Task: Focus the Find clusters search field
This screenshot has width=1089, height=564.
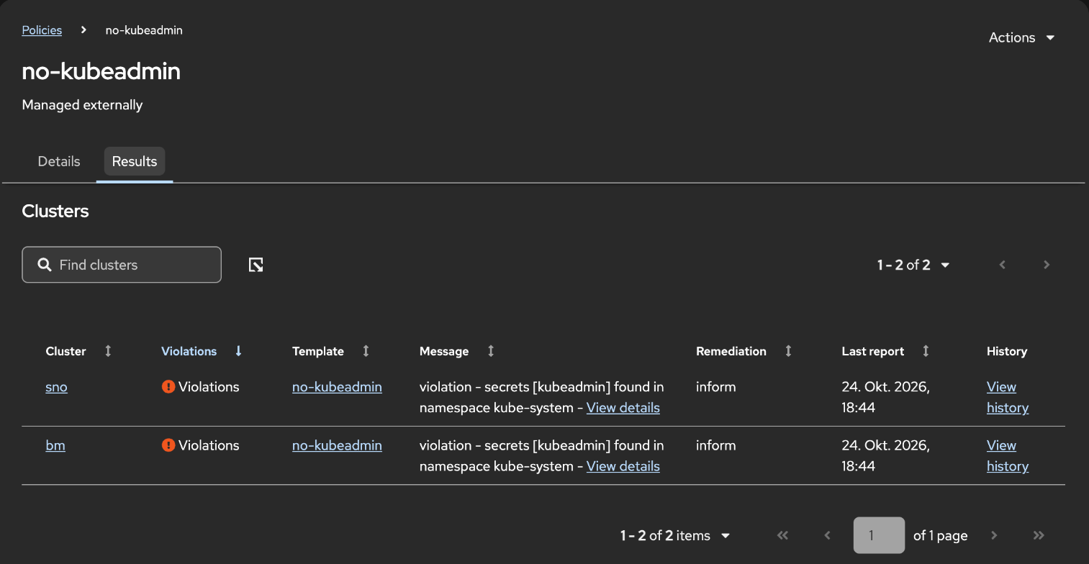Action: [122, 265]
